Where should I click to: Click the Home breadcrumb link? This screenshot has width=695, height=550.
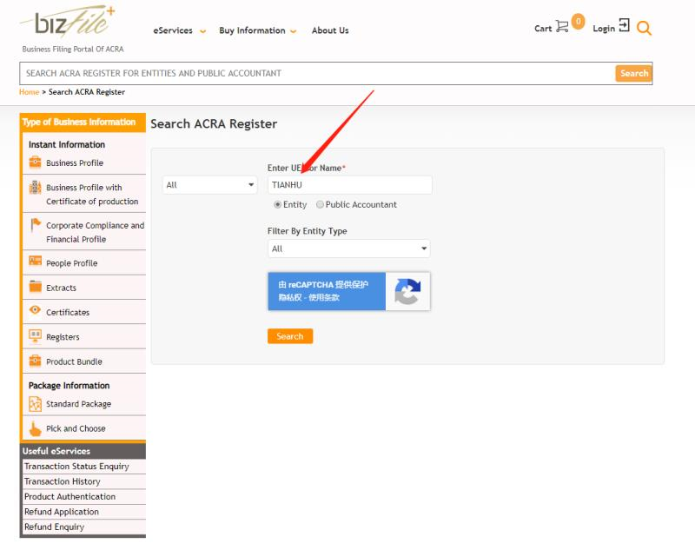[30, 92]
